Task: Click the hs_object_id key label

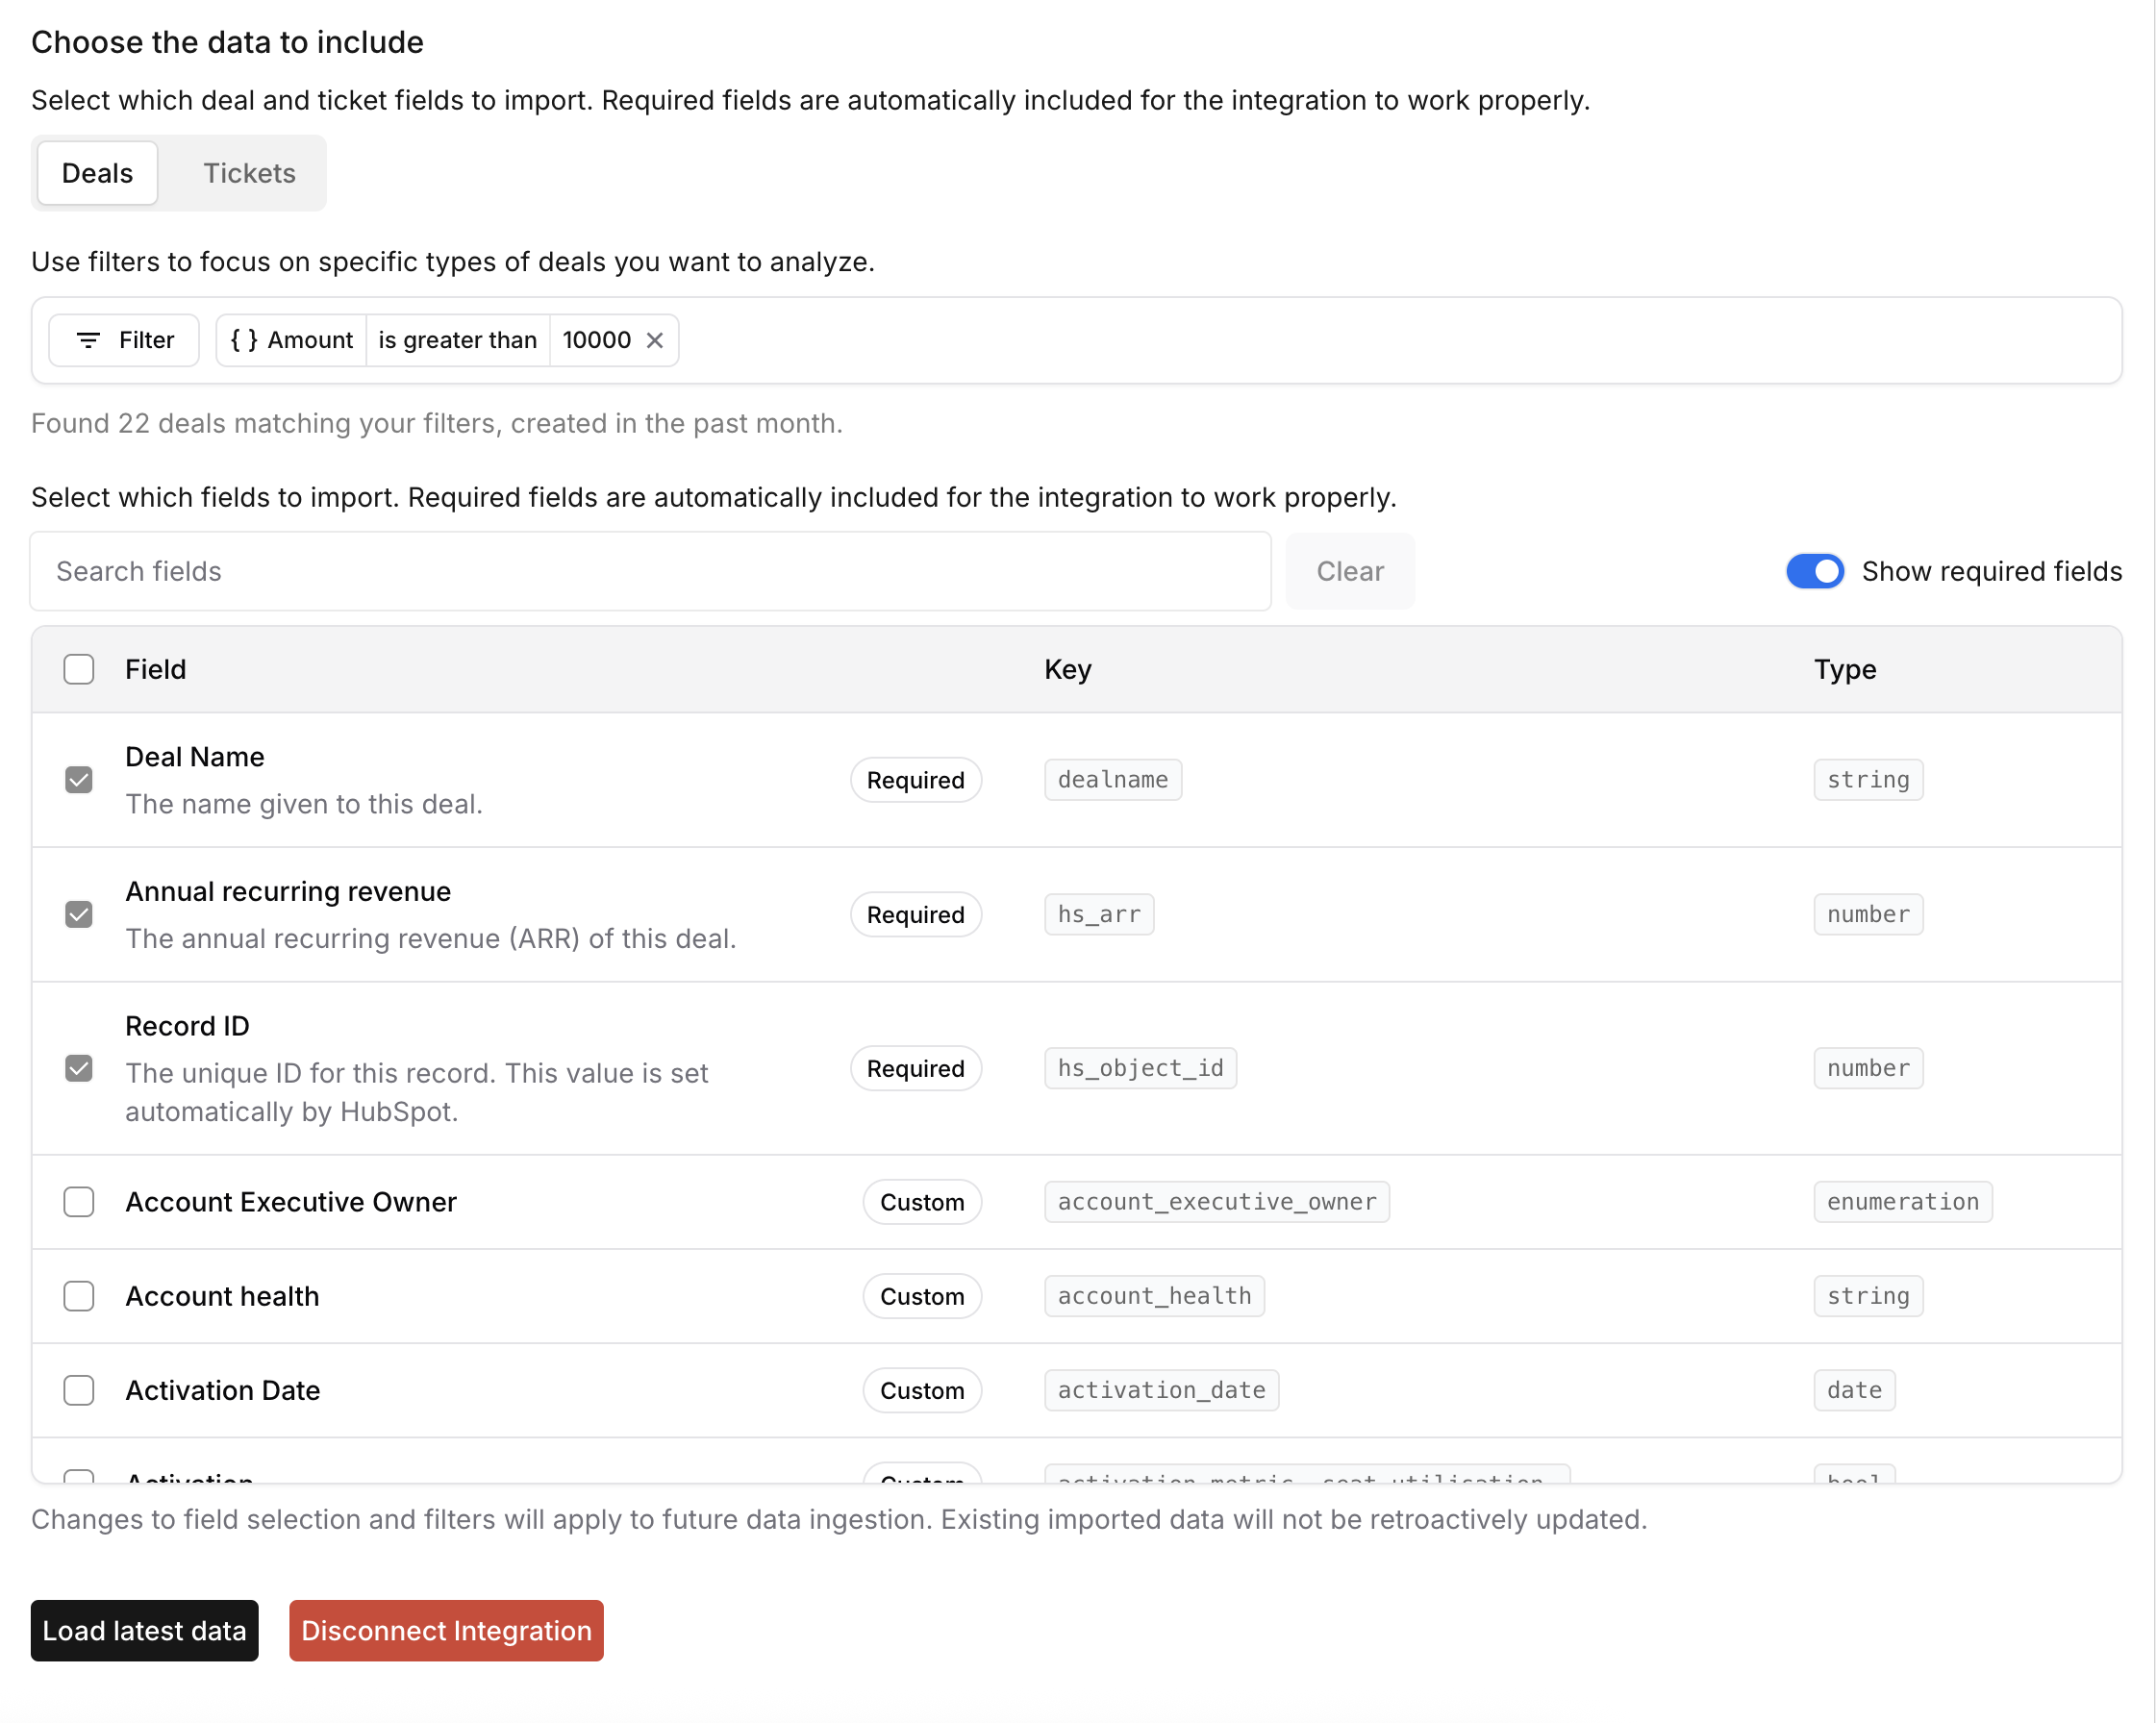Action: tap(1140, 1068)
